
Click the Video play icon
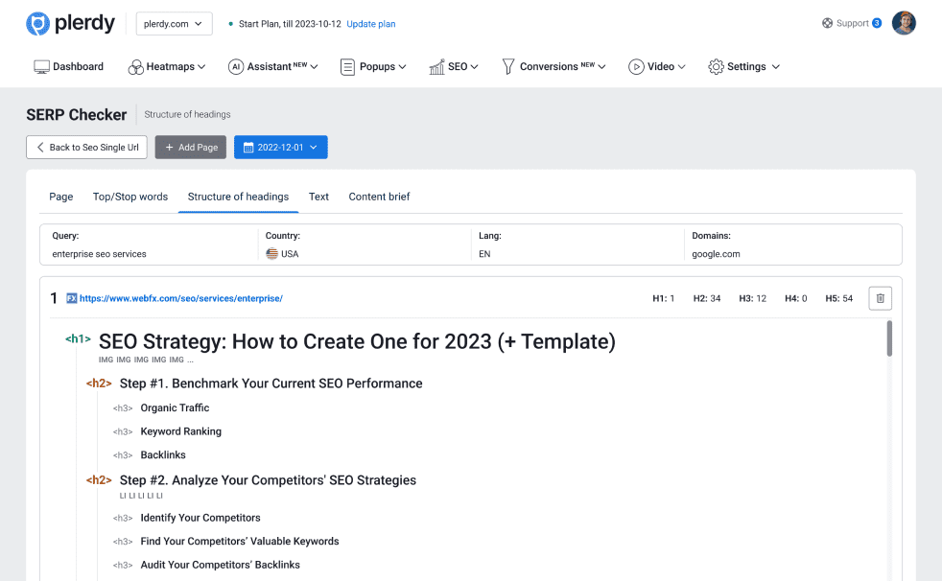(636, 67)
